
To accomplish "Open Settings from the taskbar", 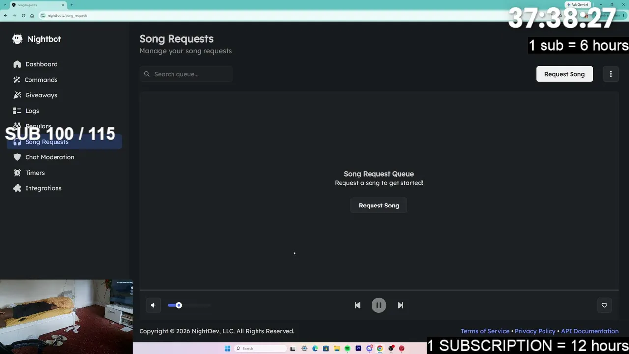I will [304, 349].
